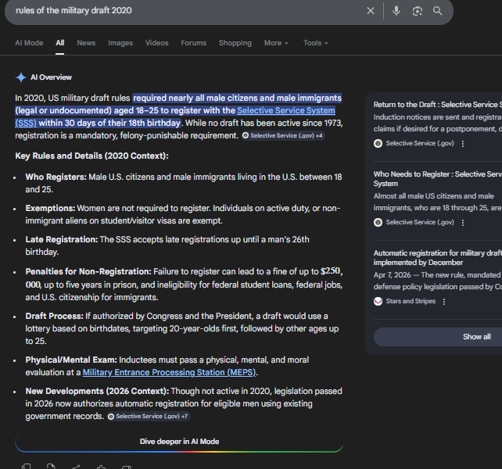Image resolution: width=502 pixels, height=469 pixels.
Task: Click 'Penalties for Non-Registration:' bullet label
Action: [88, 271]
